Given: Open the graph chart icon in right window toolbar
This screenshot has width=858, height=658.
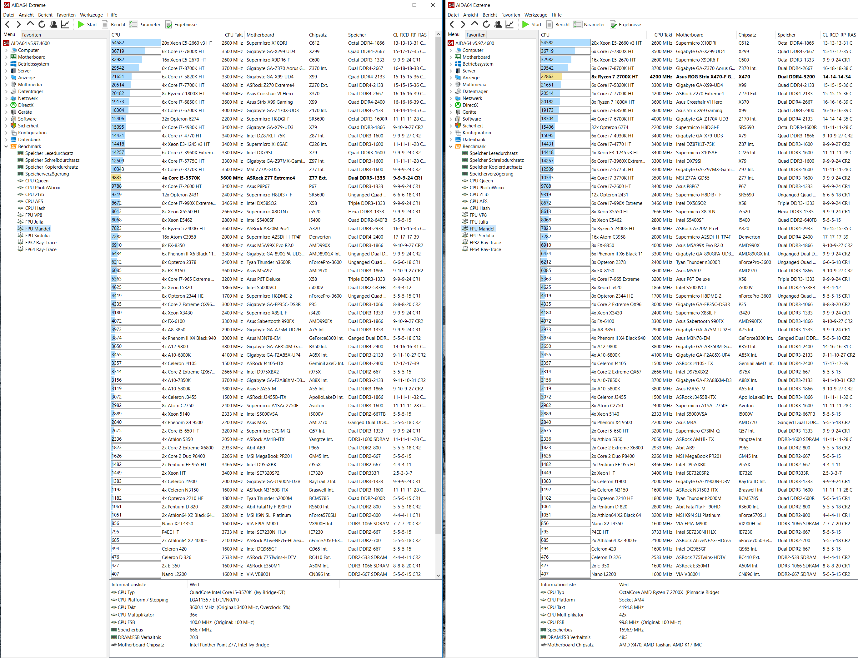Looking at the screenshot, I should (x=509, y=24).
